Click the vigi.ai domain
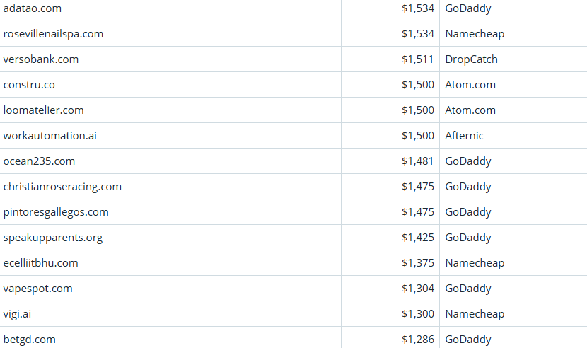Image resolution: width=587 pixels, height=348 pixels. [17, 314]
